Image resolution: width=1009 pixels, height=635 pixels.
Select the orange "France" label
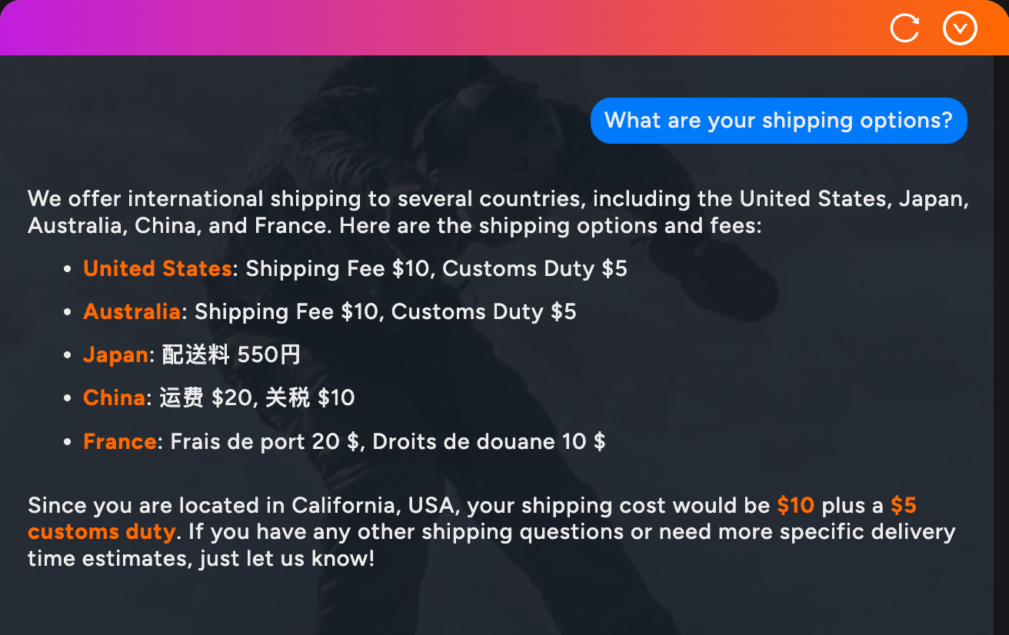point(120,441)
